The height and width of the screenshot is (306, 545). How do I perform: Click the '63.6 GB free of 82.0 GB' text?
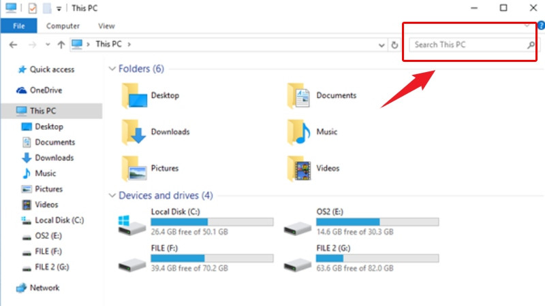pos(355,268)
